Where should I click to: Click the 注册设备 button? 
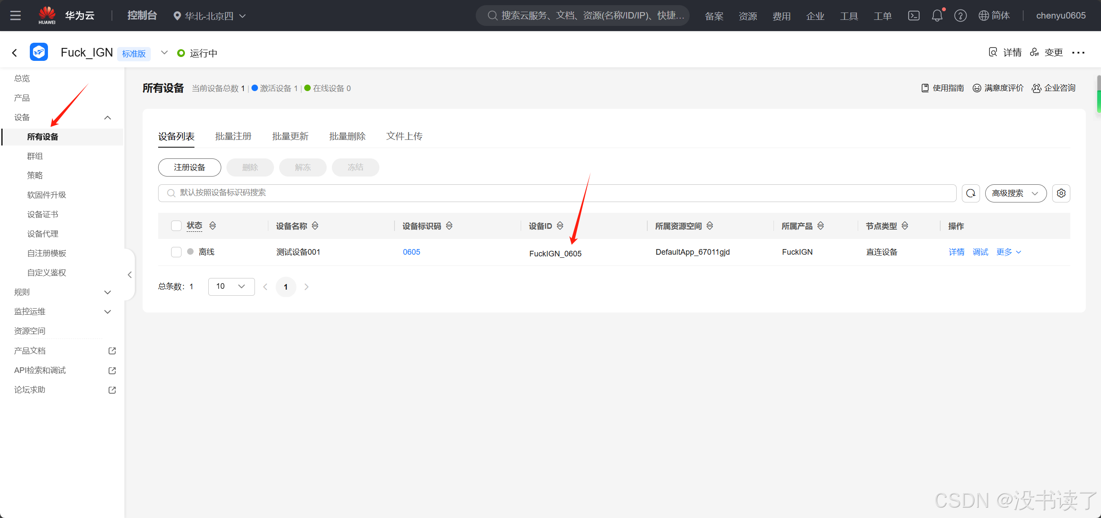click(x=189, y=167)
